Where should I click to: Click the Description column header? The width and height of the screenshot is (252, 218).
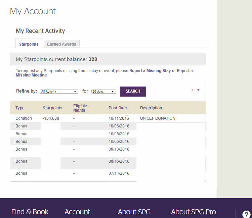151,108
